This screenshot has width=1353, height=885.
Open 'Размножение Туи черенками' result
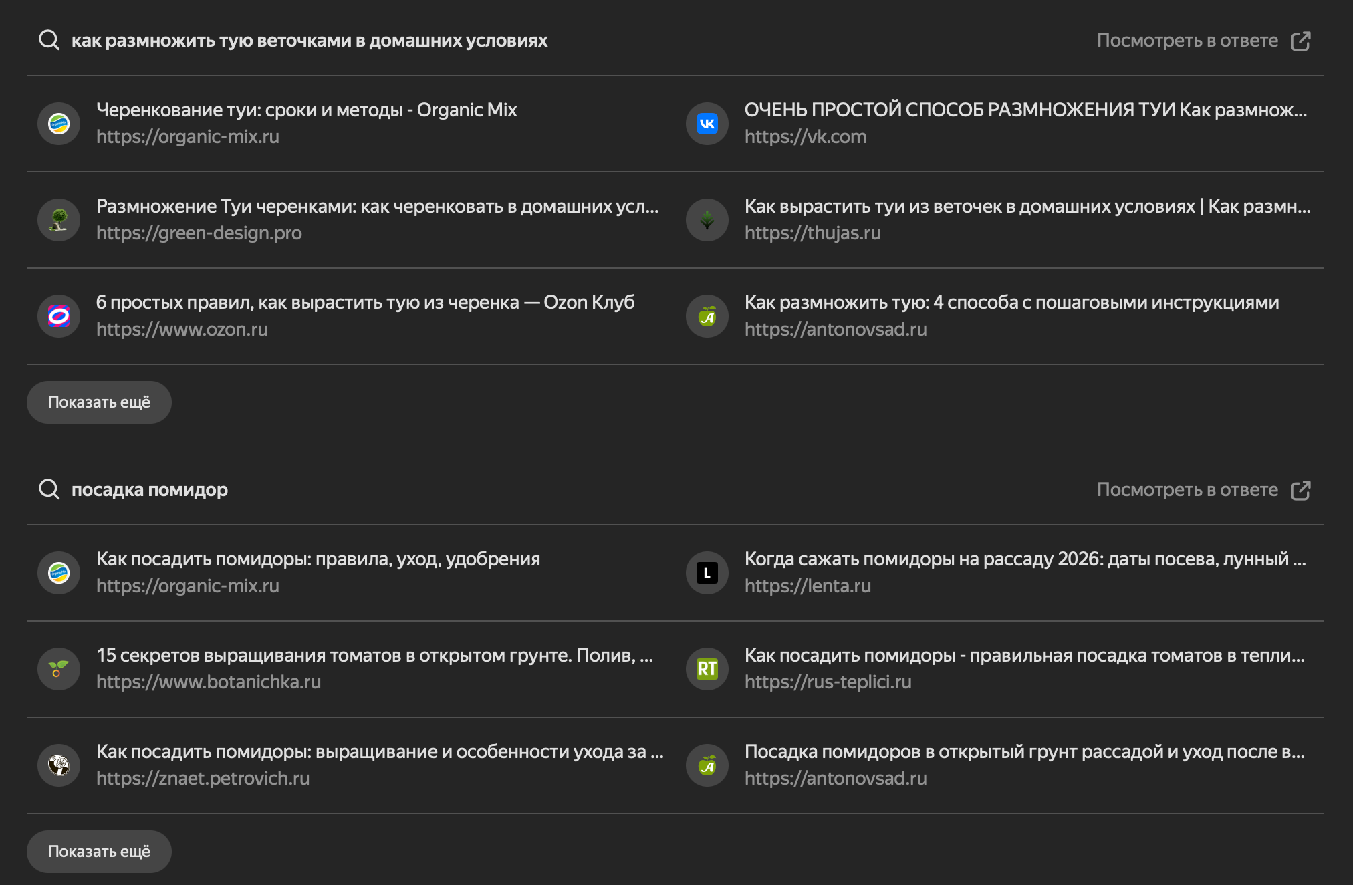(x=378, y=206)
